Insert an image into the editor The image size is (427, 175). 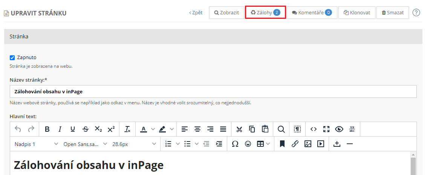click(308, 144)
